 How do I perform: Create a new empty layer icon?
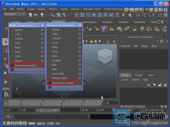pos(160,85)
